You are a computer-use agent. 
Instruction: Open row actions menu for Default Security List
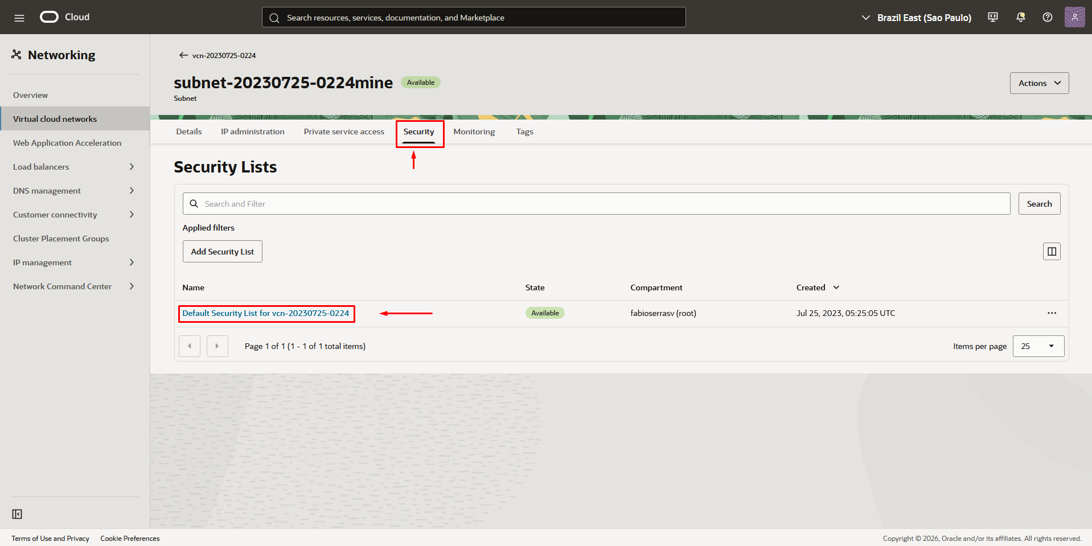(x=1052, y=313)
